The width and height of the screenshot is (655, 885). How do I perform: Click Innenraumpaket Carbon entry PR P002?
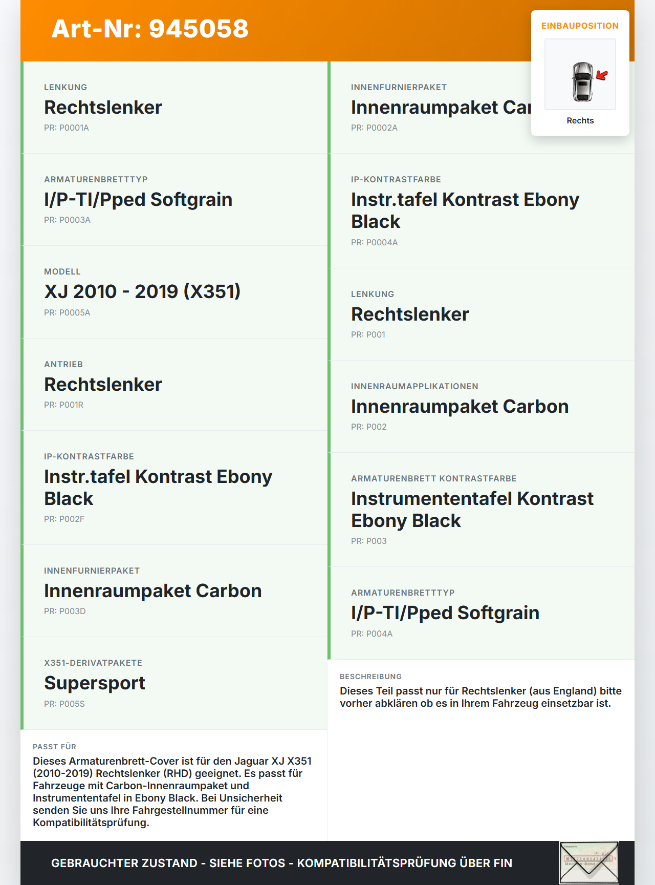tap(481, 407)
